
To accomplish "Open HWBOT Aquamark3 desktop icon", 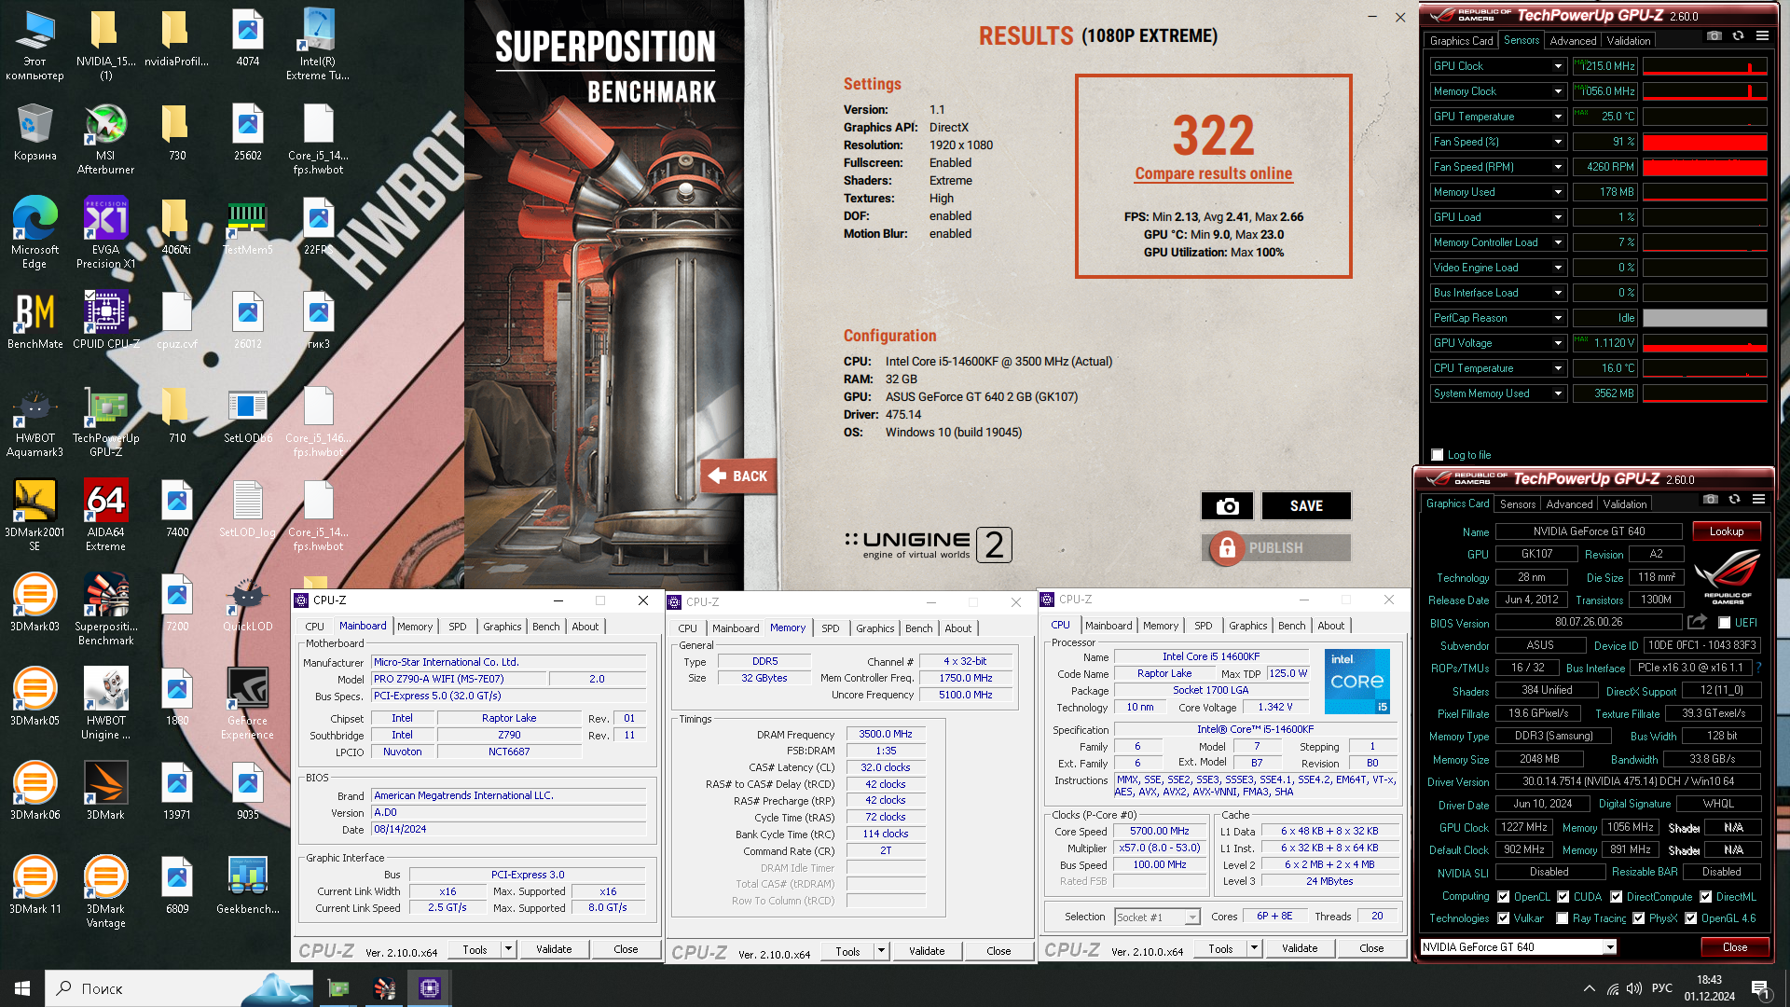I will 34,421.
